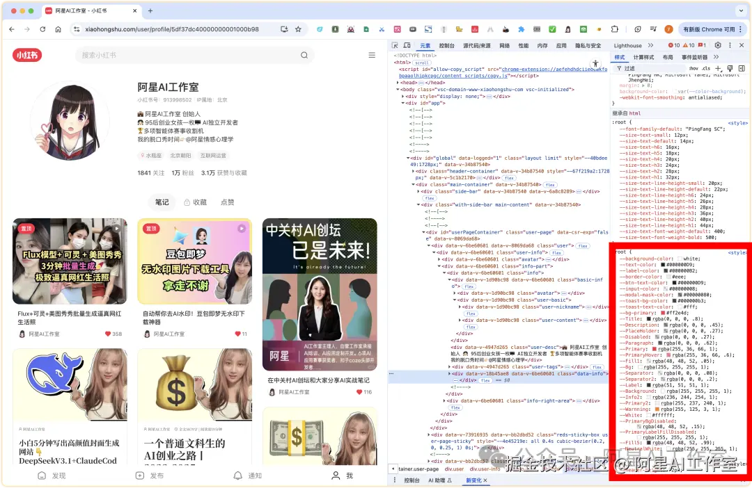752x488 pixels.
Task: Click the new style rule plus icon
Action: 718,69
